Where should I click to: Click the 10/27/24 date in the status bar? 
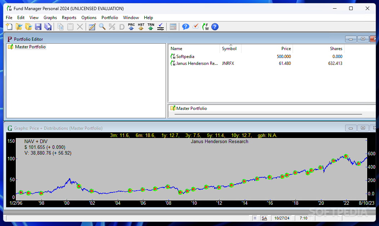click(x=281, y=218)
